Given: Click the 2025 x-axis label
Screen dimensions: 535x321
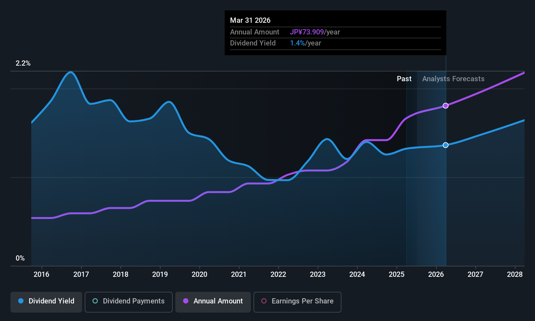Looking at the screenshot, I should 397,274.
